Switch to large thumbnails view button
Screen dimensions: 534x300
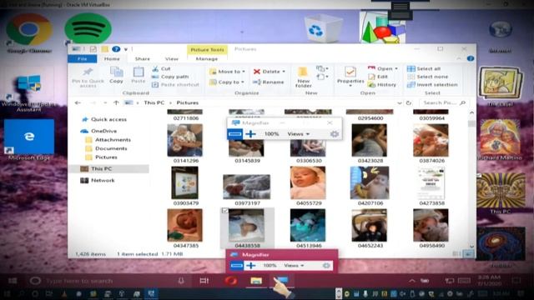469,254
